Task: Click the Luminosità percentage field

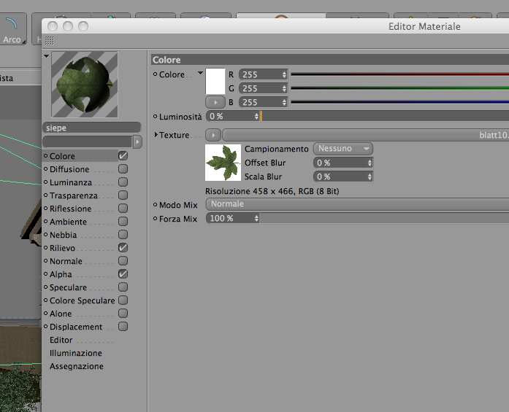Action: tap(230, 117)
